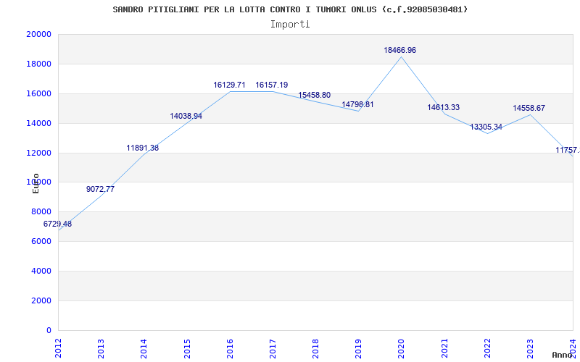This screenshot has height=362, width=580.
Task: Select the 14613.33 data label
Action: 443,108
